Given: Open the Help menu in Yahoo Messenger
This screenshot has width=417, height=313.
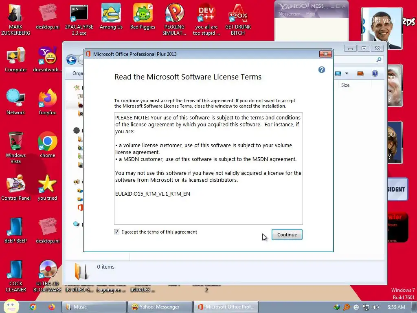Looking at the screenshot, I should pyautogui.click(x=310, y=14).
